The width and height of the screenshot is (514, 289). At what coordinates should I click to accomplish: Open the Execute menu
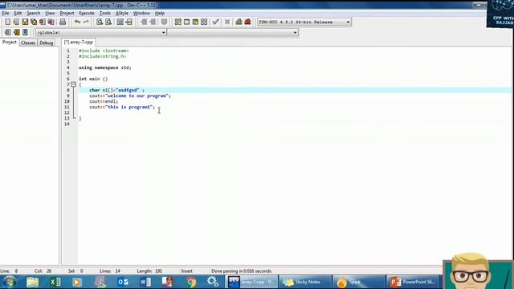pyautogui.click(x=87, y=13)
